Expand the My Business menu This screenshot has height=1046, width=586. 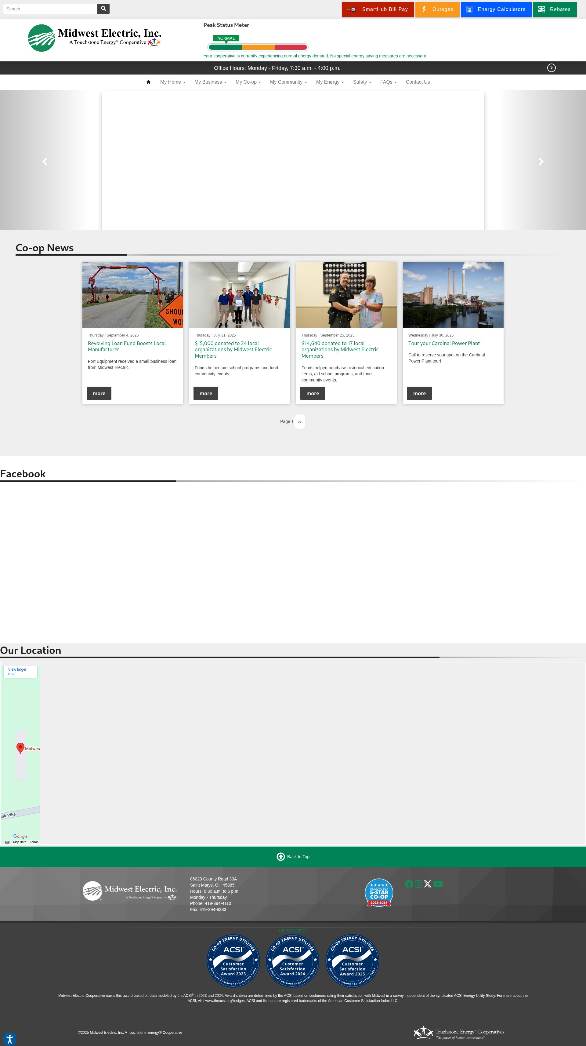(x=210, y=82)
